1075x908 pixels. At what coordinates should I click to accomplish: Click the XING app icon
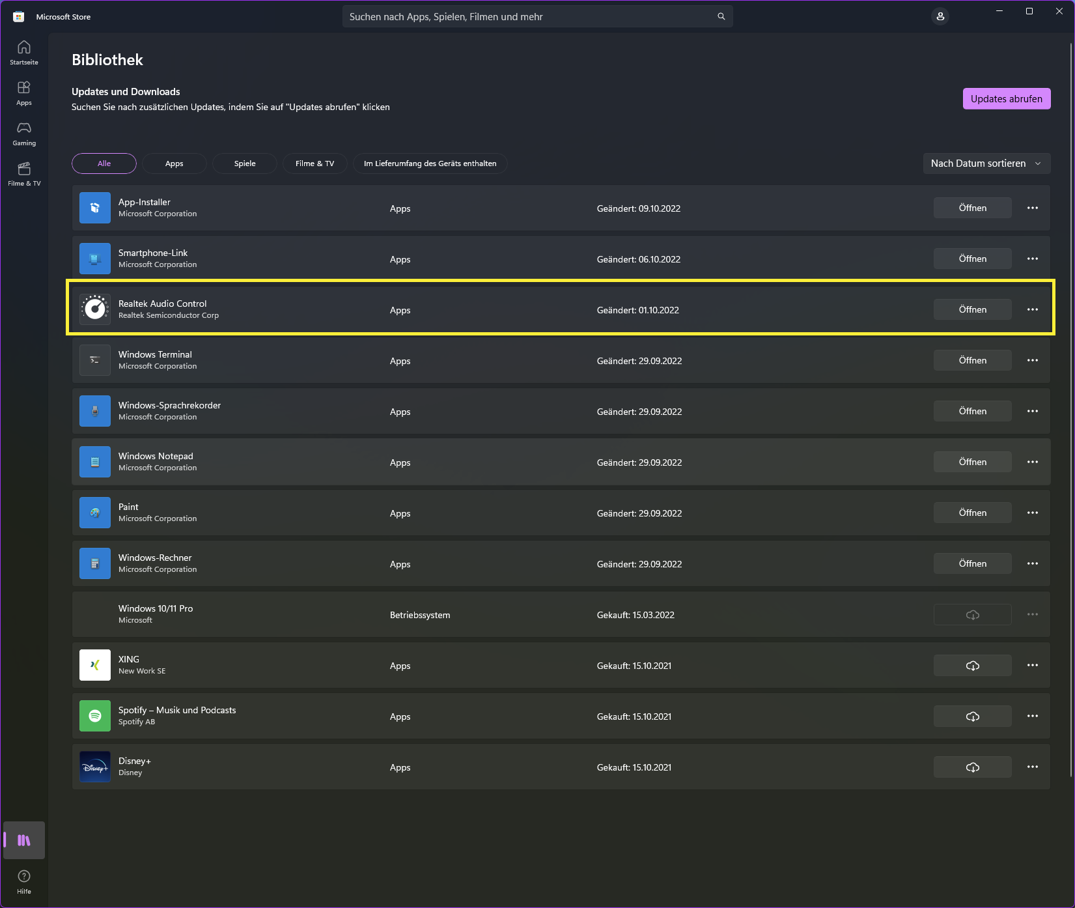coord(95,665)
